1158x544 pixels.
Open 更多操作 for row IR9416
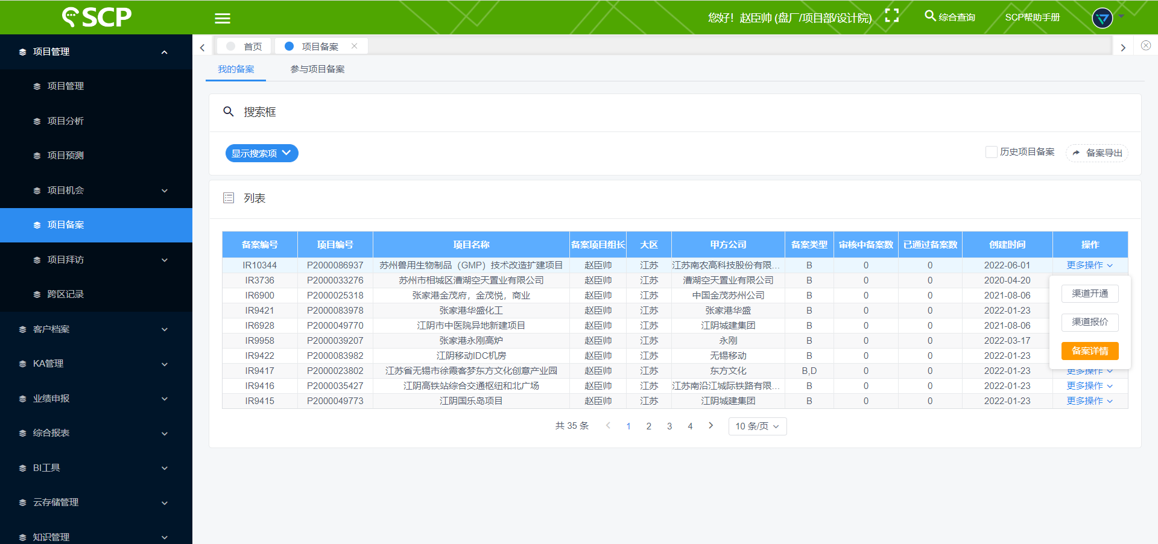pyautogui.click(x=1089, y=386)
